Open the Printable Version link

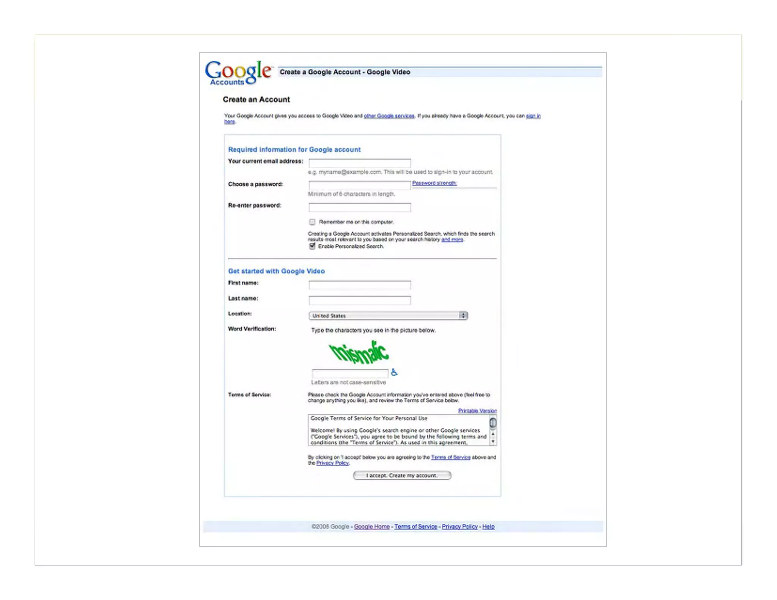click(x=477, y=410)
